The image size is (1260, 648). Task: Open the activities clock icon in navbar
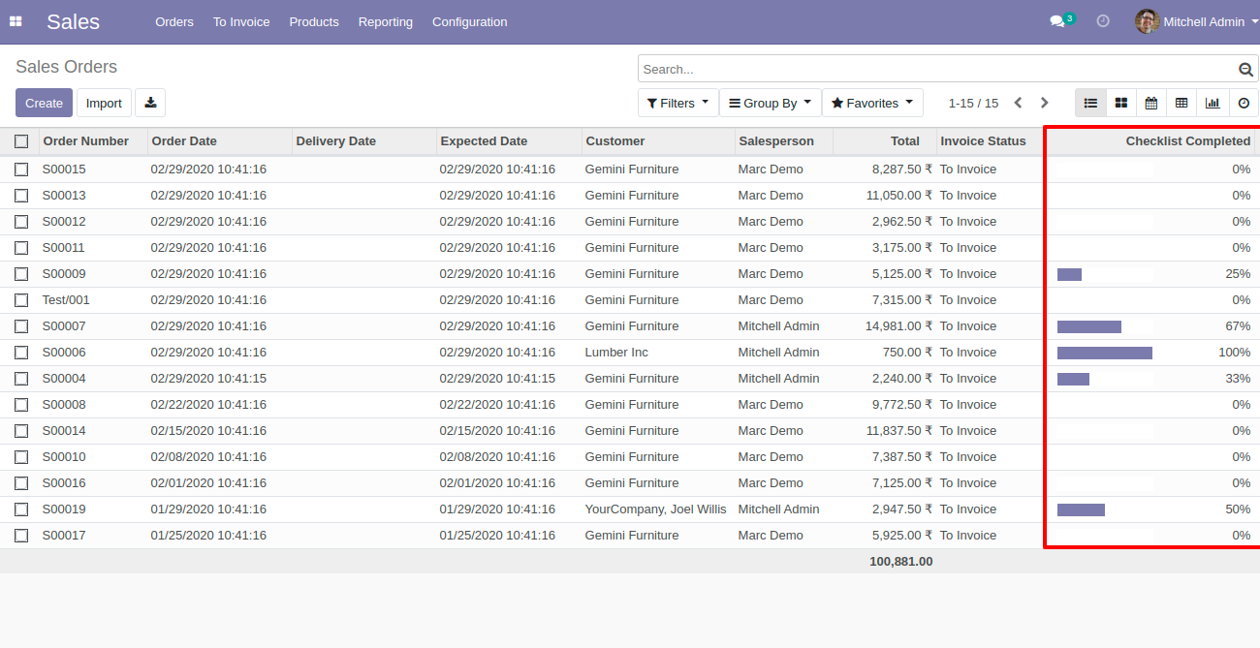coord(1103,21)
